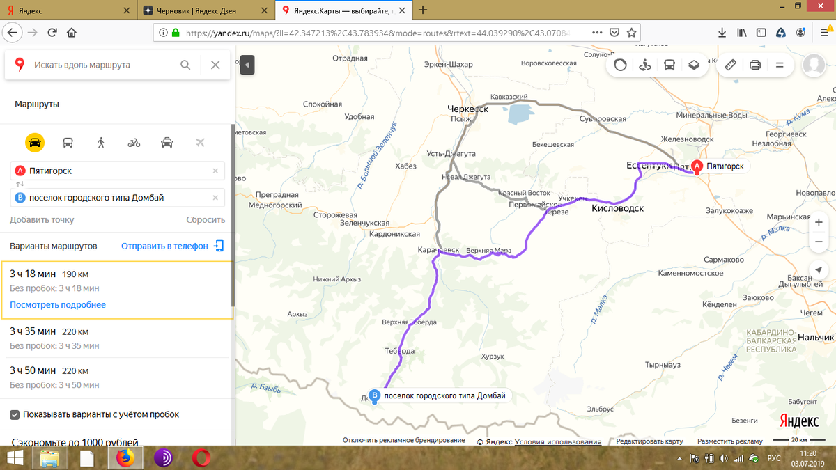This screenshot has width=836, height=470.
Task: Click Отключить рекламное брендирование
Action: 403,441
